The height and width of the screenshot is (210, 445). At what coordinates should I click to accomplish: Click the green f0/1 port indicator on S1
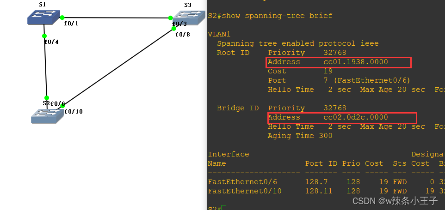tap(62, 18)
